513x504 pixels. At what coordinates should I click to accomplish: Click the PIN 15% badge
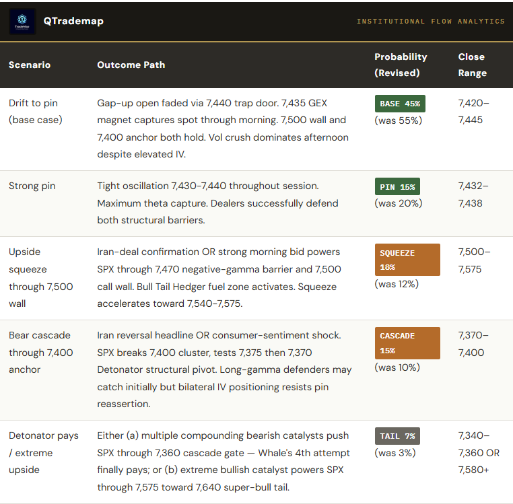tap(397, 187)
